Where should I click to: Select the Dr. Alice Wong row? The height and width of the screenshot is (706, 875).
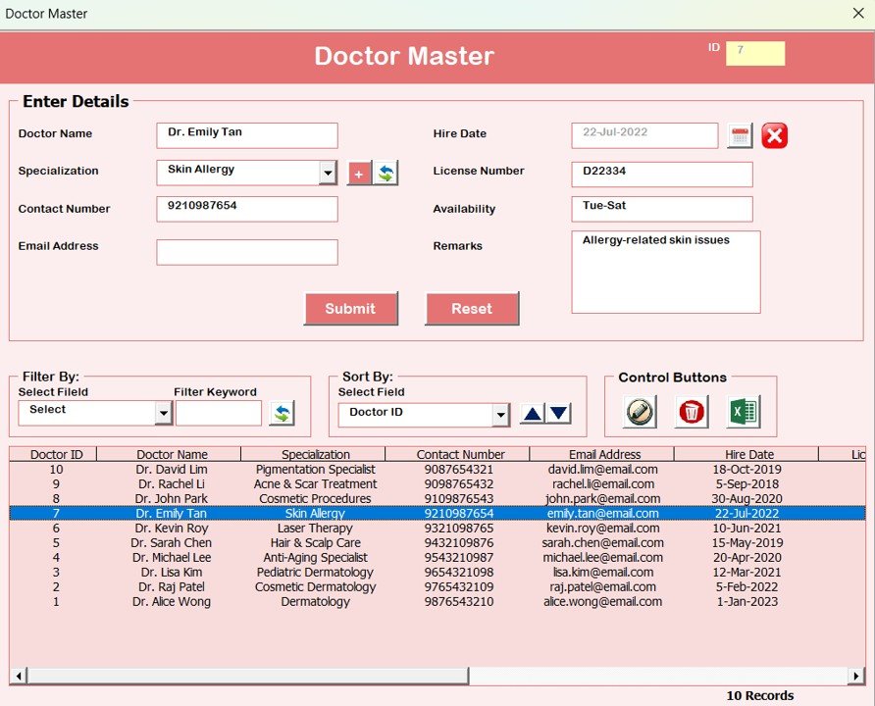click(437, 602)
